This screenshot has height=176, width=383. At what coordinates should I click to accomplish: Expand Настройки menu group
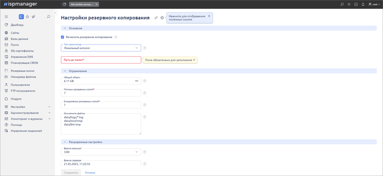click(27, 107)
